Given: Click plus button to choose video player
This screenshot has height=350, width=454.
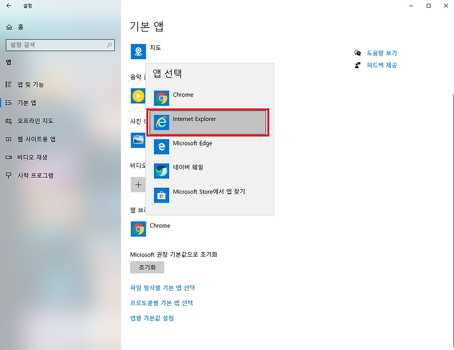Looking at the screenshot, I should tap(138, 185).
